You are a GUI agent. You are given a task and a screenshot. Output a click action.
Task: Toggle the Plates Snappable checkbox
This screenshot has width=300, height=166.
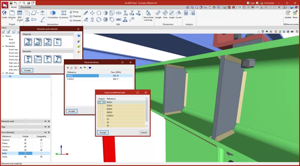41,143
